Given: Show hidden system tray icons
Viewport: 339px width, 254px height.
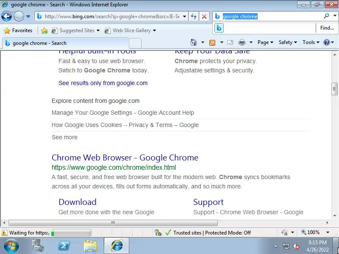Looking at the screenshot, I should tap(275, 246).
